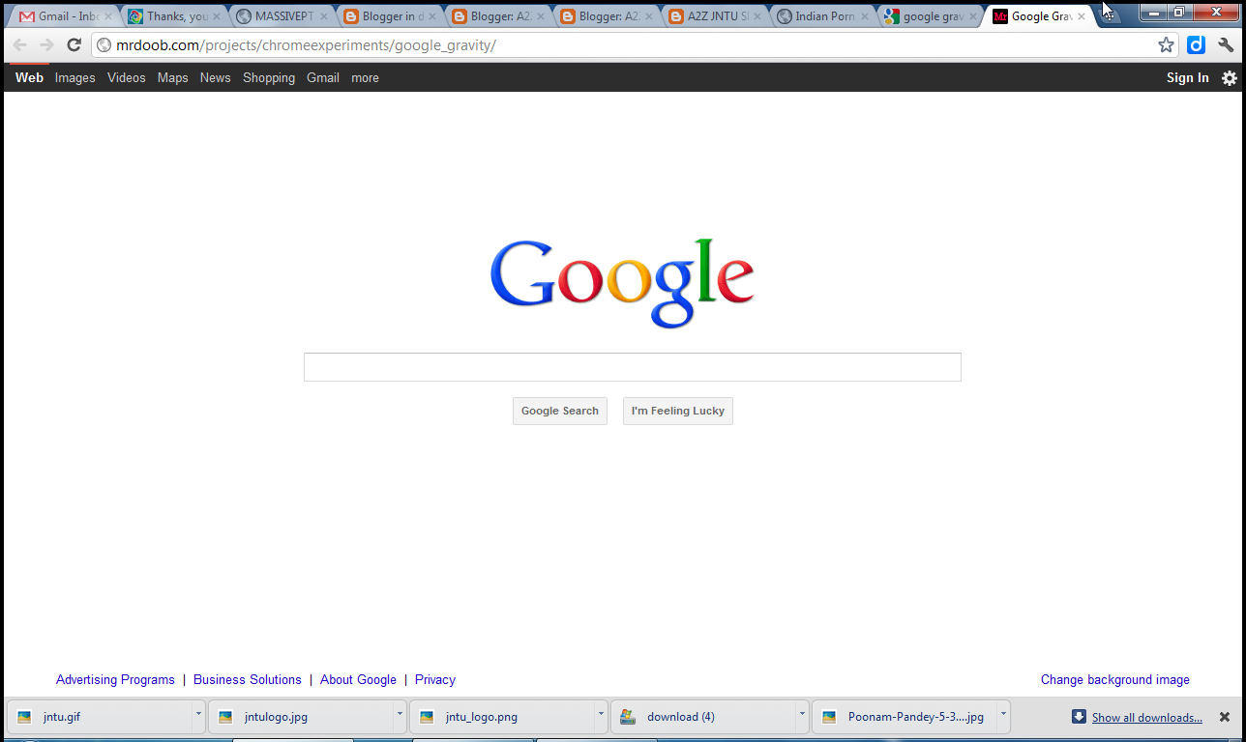
Task: Click the jntu_logo.png file icon
Action: point(427,717)
